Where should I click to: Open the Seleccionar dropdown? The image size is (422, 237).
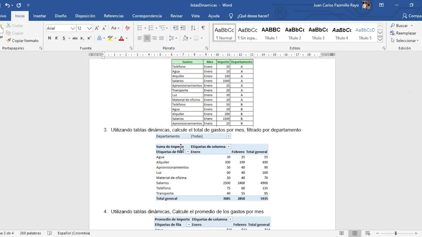coord(405,40)
